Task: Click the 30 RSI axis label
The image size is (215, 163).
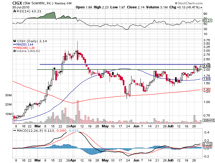Action: 205,29
